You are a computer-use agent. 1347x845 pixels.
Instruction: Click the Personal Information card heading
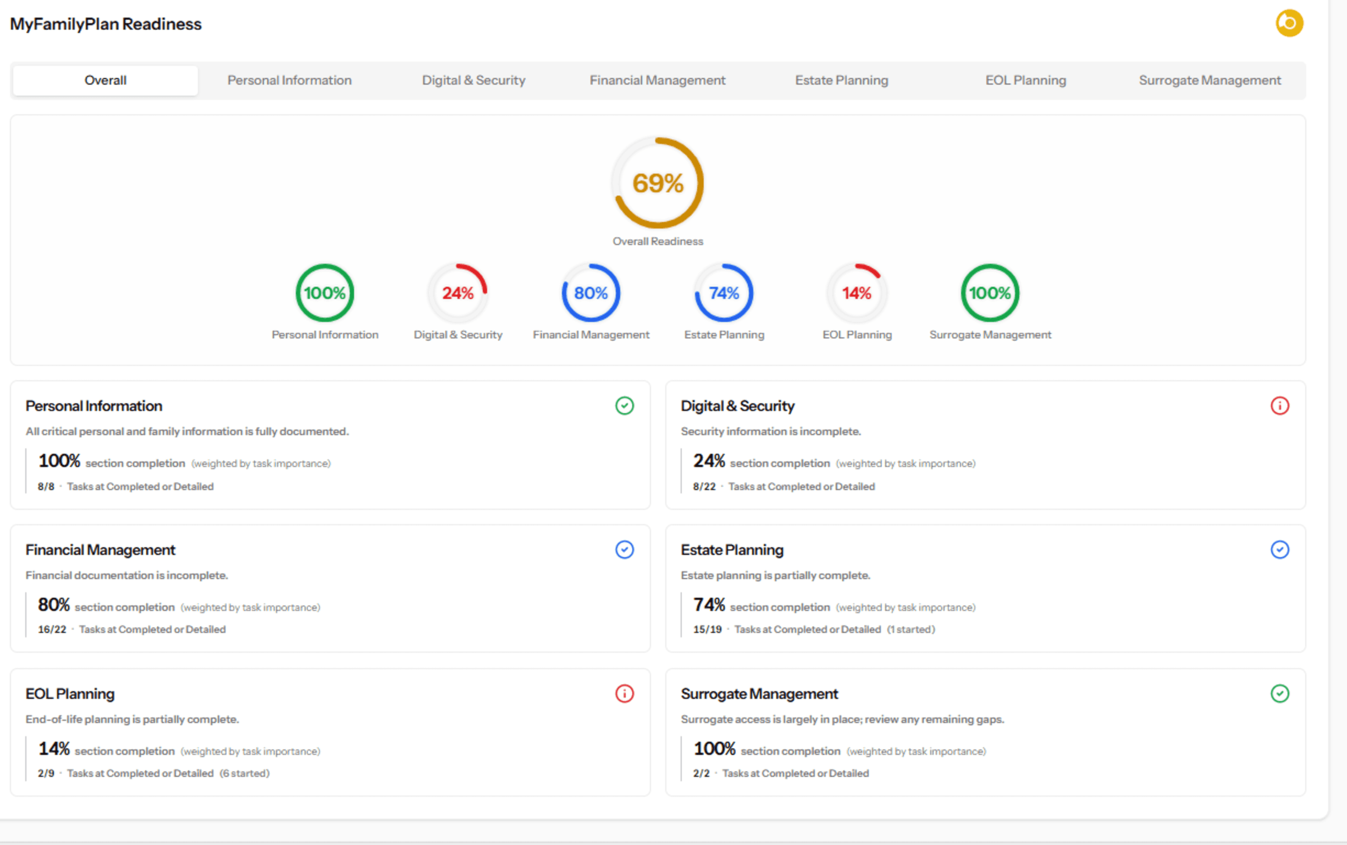click(94, 407)
